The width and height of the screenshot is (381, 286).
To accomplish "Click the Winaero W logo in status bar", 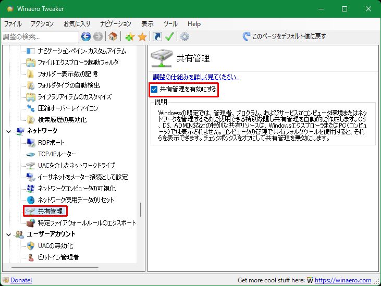I will pyautogui.click(x=310, y=280).
